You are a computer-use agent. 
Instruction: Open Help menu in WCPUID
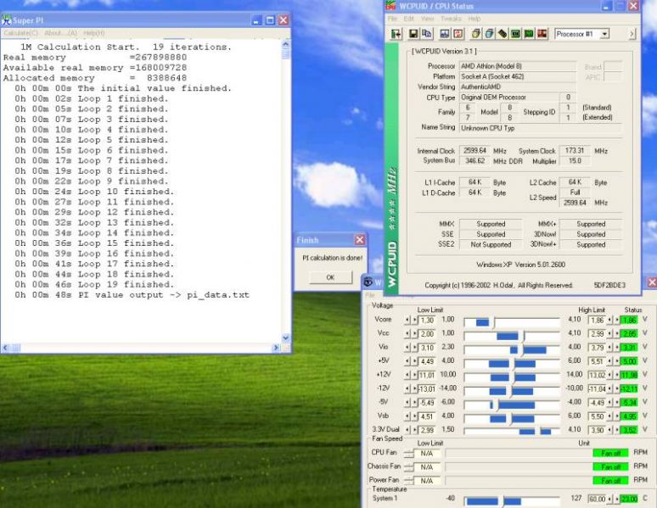(x=474, y=19)
